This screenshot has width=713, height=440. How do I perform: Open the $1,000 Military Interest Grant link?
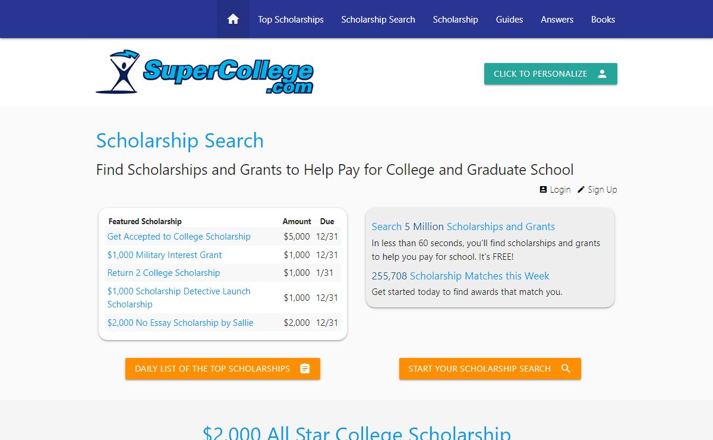pyautogui.click(x=165, y=255)
